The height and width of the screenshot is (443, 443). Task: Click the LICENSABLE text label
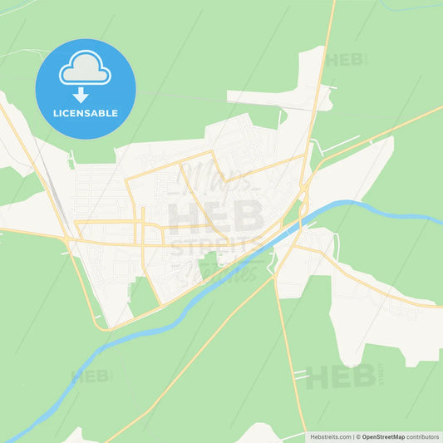tap(86, 113)
